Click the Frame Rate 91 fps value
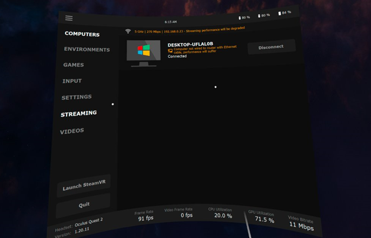The width and height of the screenshot is (371, 238). coord(145,218)
